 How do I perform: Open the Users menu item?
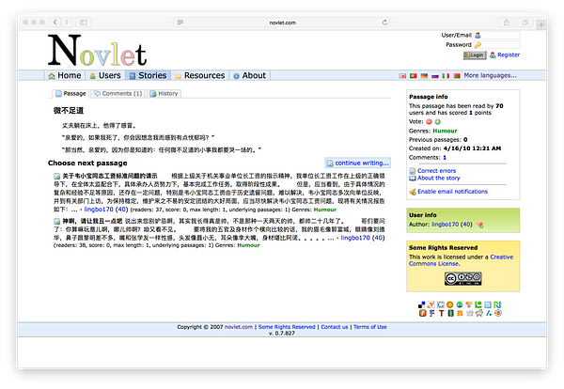coord(105,75)
